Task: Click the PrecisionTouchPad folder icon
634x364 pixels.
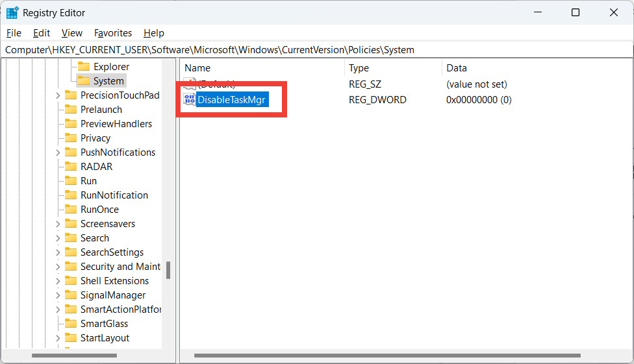Action: coord(71,95)
